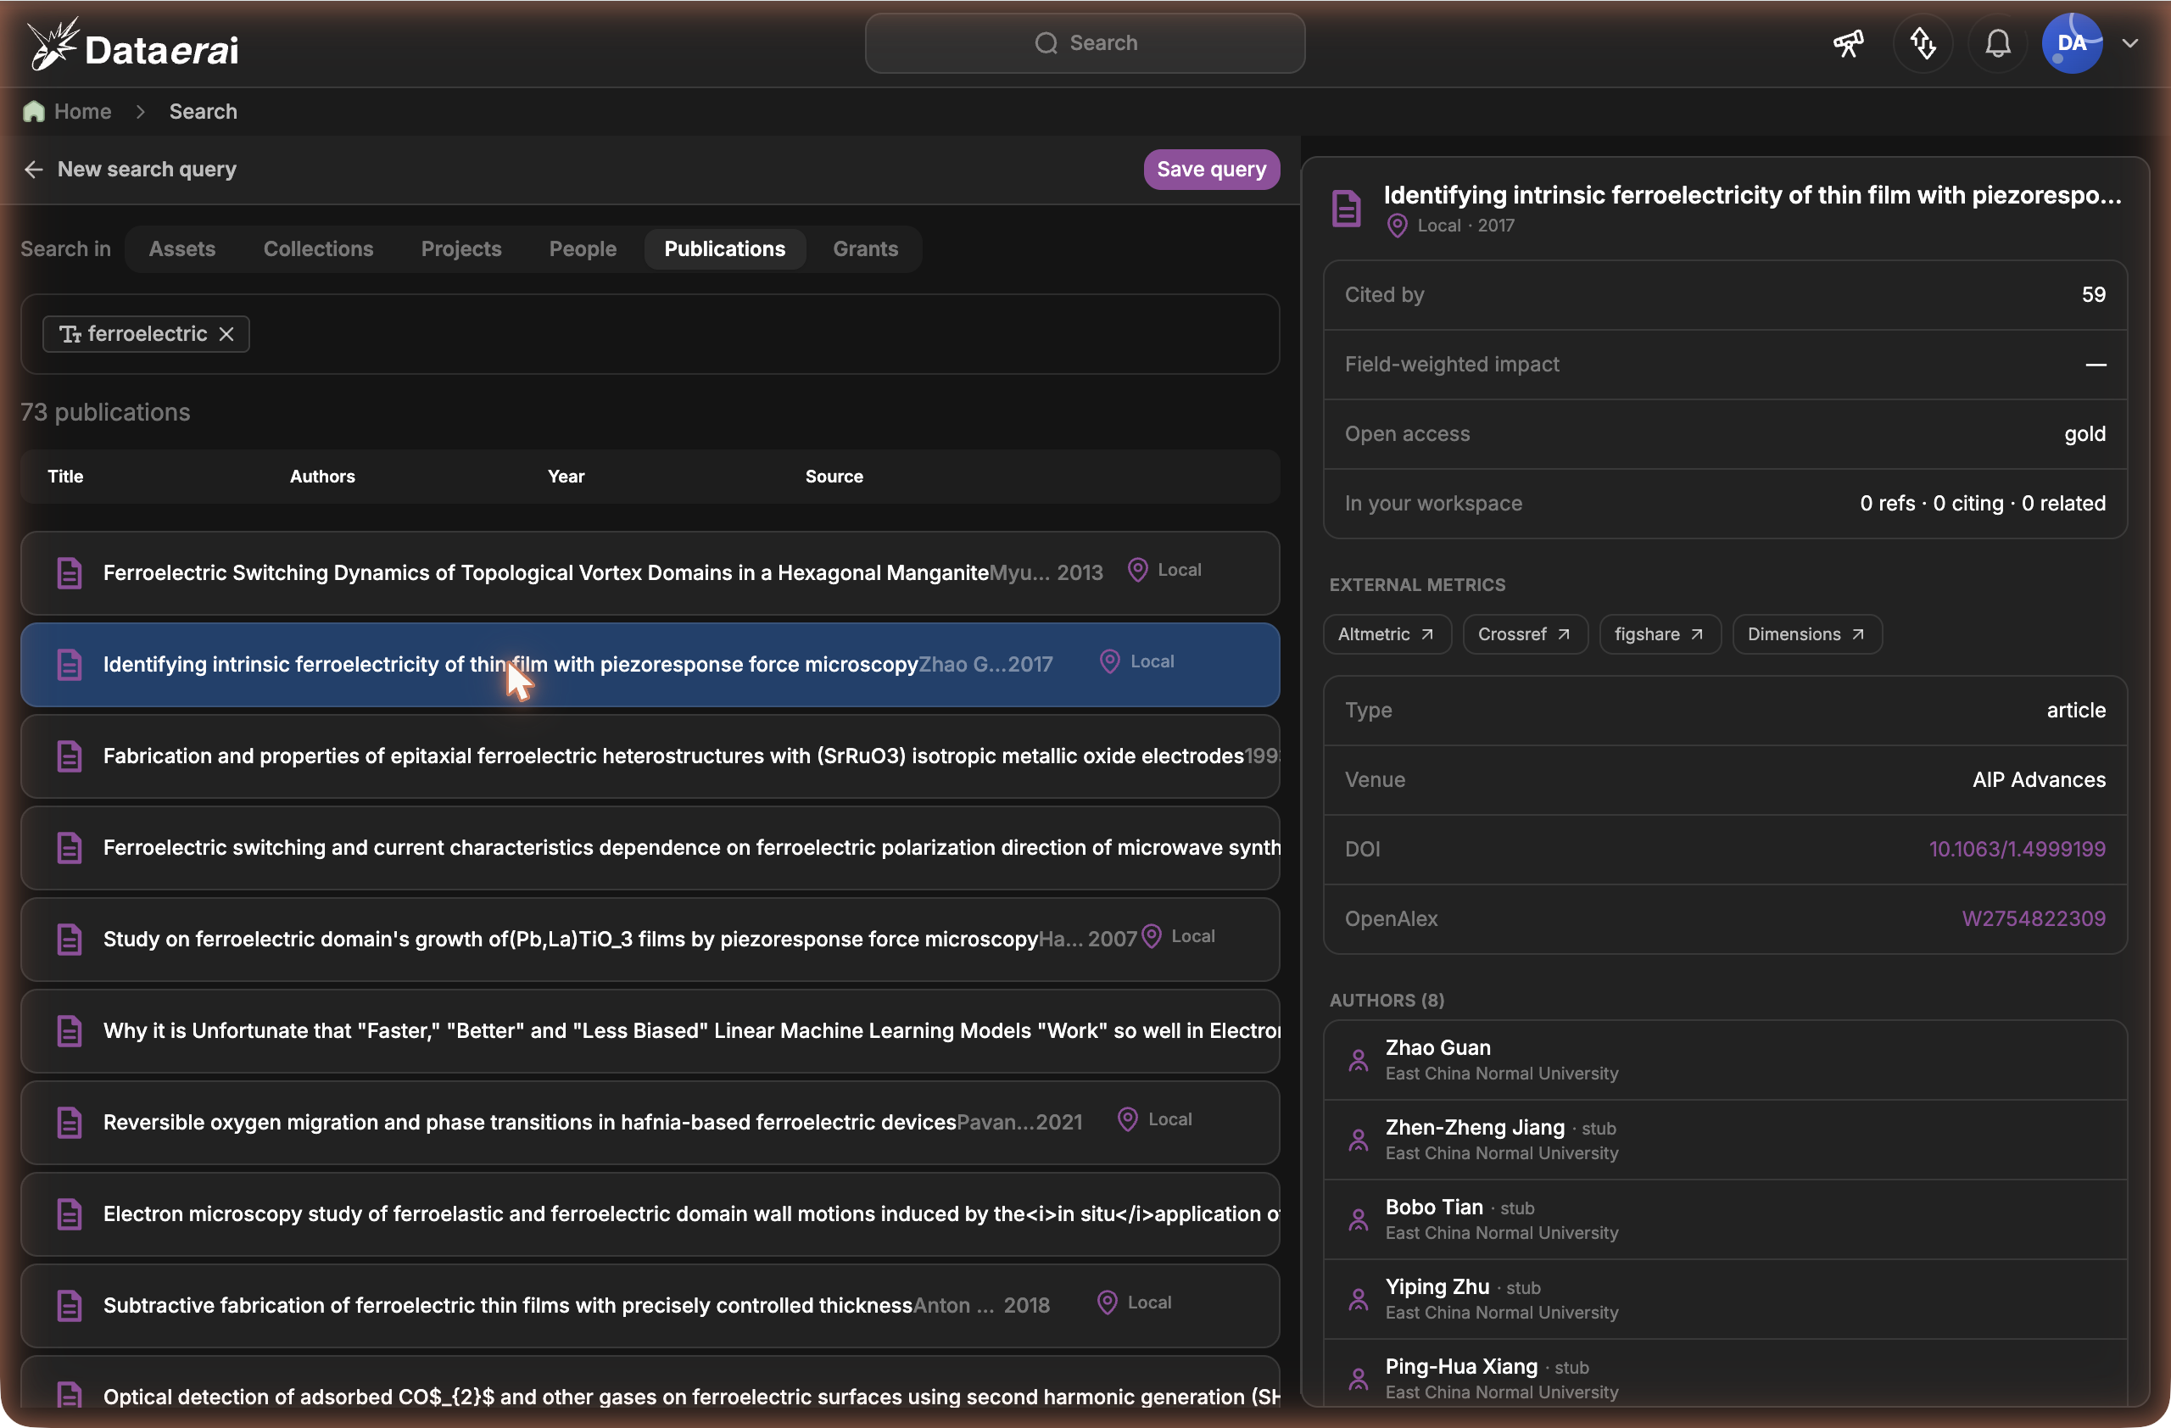
Task: Open figshare external metrics link
Action: click(1660, 633)
